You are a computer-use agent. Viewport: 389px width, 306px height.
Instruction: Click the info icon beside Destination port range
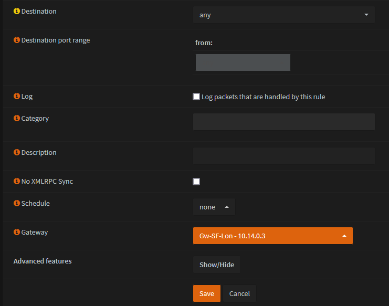pos(17,40)
